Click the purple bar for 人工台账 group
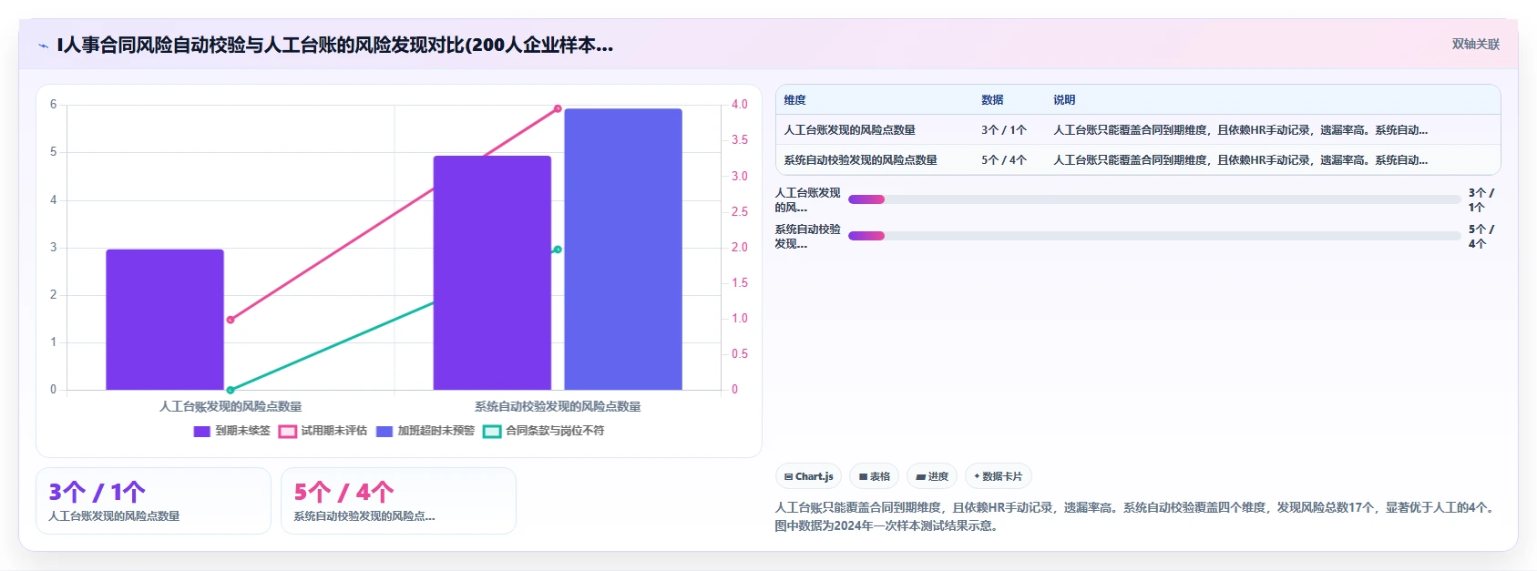Viewport: 1537px width, 571px height. 165,320
